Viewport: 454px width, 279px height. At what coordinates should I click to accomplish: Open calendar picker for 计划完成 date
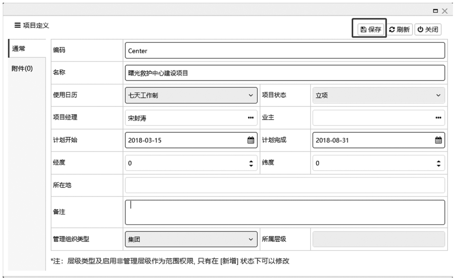[438, 140]
